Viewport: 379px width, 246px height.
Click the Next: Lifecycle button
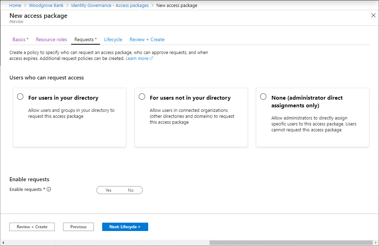click(125, 227)
